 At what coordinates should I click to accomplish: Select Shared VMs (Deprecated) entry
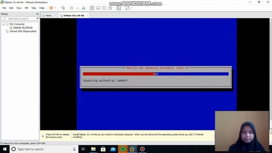point(23,31)
